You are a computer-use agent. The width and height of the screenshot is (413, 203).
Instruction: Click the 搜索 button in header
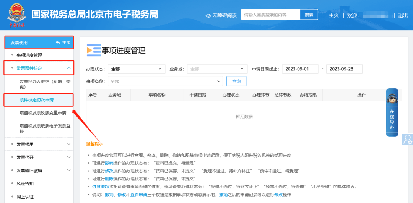tap(309, 15)
